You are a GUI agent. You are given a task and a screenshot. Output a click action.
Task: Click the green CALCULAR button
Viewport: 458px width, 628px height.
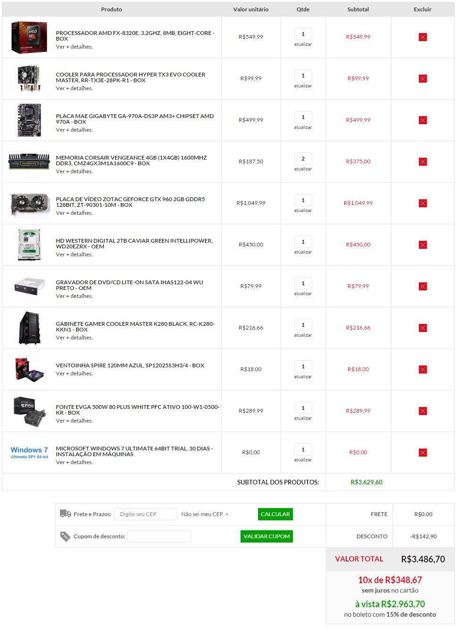click(x=275, y=514)
